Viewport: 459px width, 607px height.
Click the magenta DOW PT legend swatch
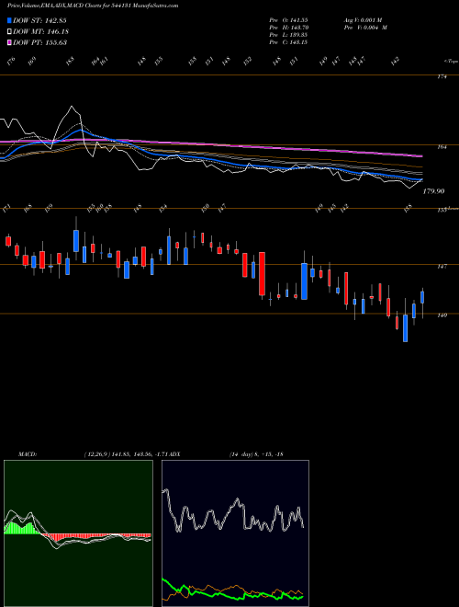[9, 42]
